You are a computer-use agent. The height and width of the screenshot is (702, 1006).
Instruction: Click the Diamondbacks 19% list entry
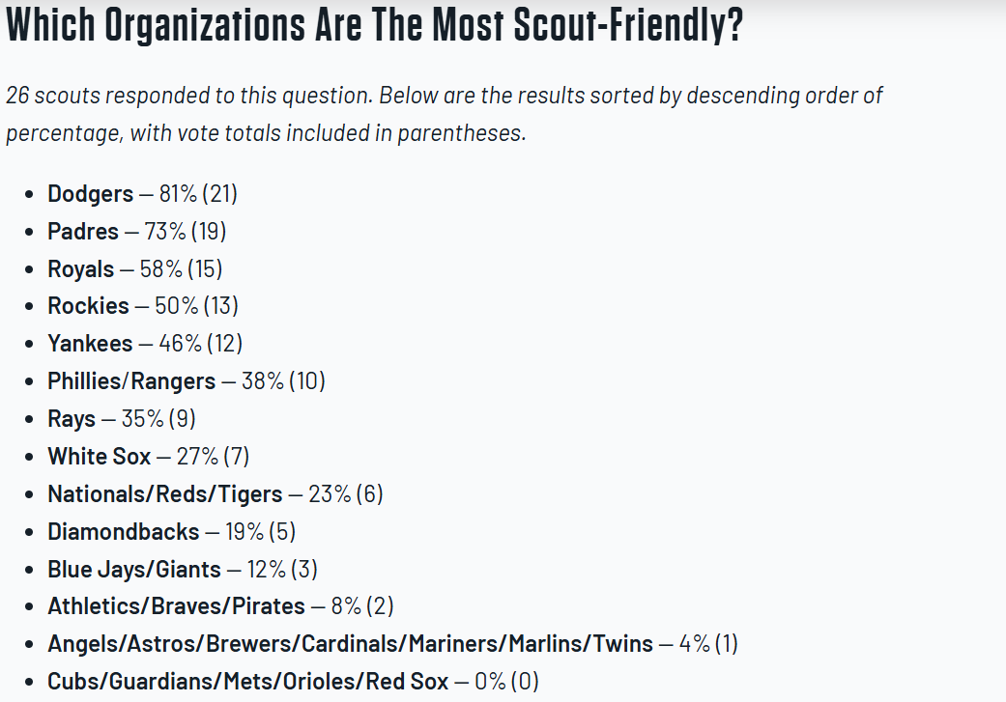pos(172,531)
